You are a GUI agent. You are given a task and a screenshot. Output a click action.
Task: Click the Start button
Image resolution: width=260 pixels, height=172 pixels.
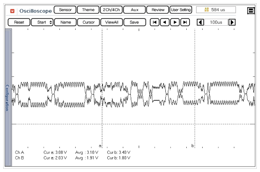point(42,22)
